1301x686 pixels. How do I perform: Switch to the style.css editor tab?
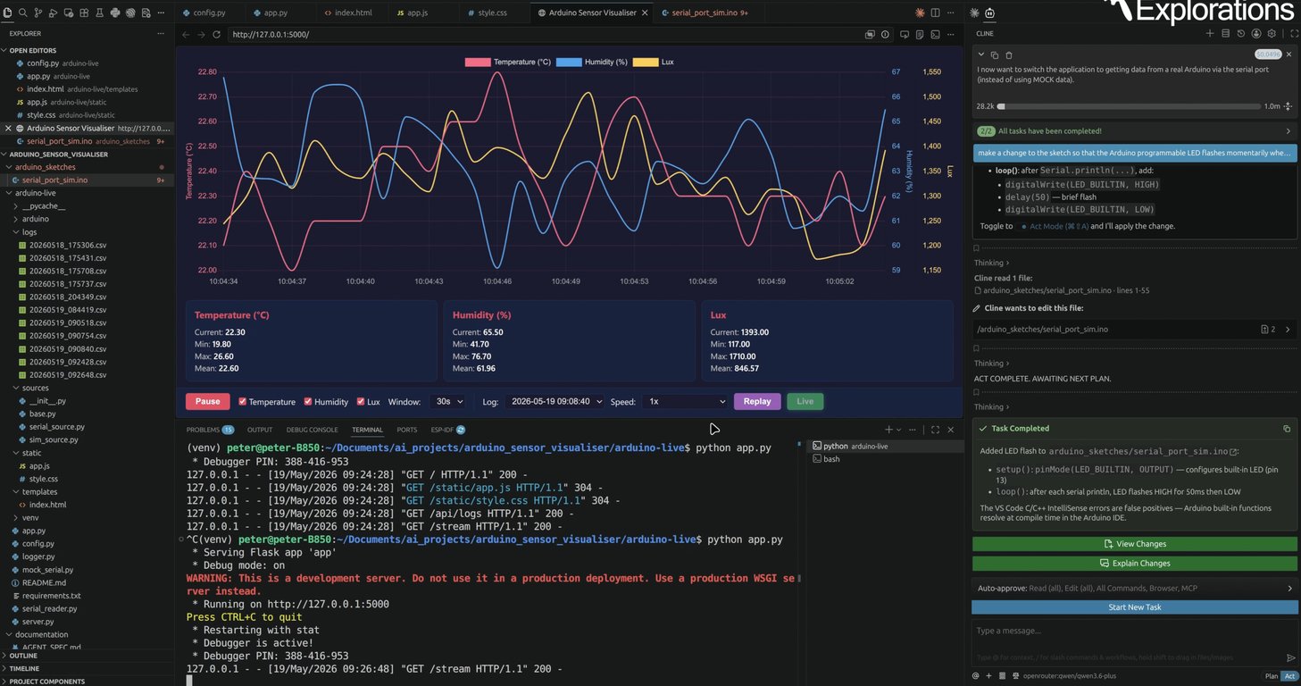point(492,13)
